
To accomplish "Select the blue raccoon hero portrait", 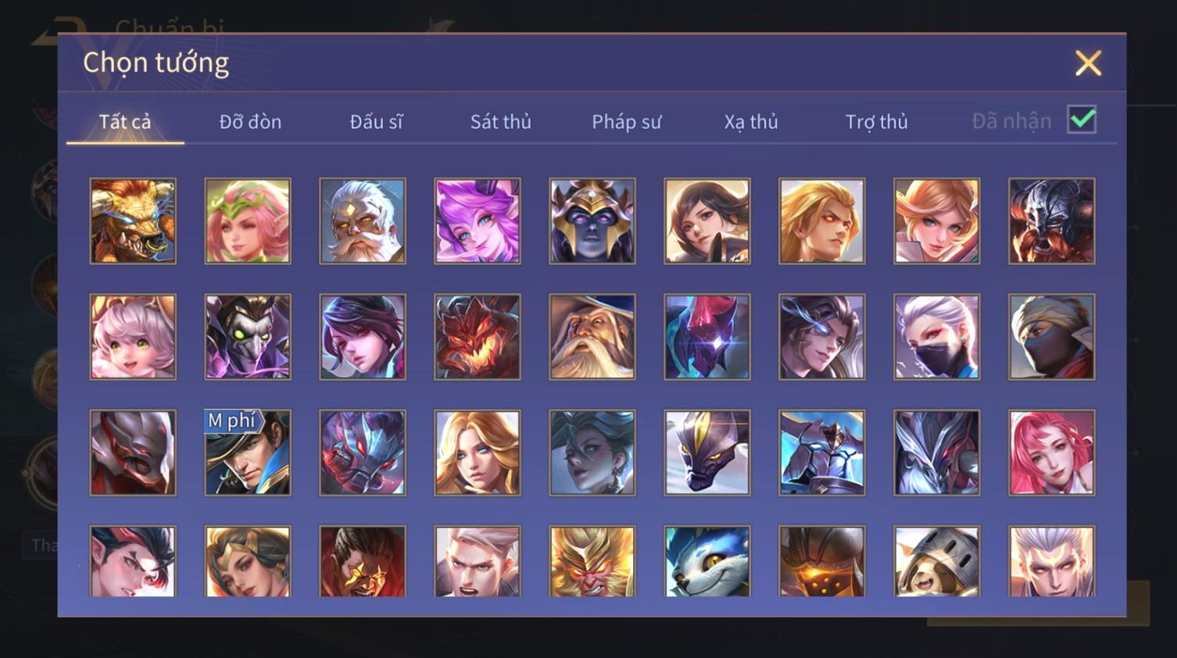I will tap(707, 561).
